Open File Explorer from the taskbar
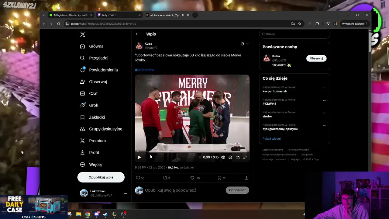This screenshot has width=389, height=219. [x=79, y=214]
